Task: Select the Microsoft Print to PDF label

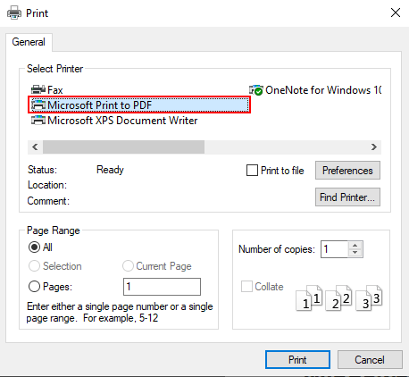Action: click(x=100, y=105)
